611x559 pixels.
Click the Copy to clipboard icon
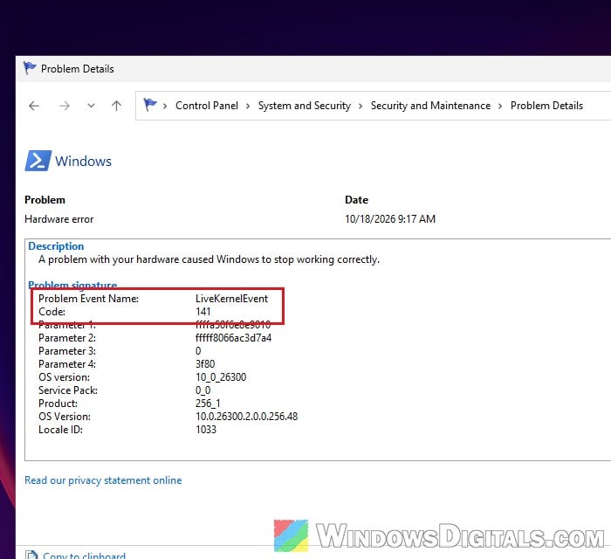(x=31, y=555)
